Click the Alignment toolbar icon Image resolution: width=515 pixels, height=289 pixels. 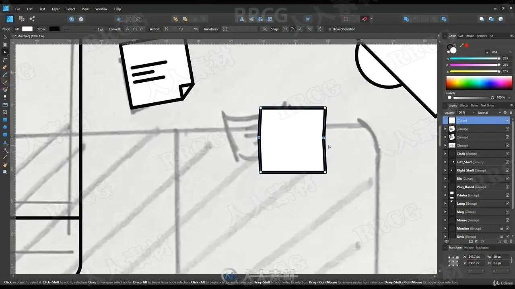[308, 19]
